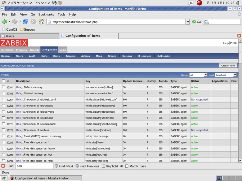Open the Host dropdown showing localhost
242x181 pixels.
[x=226, y=75]
